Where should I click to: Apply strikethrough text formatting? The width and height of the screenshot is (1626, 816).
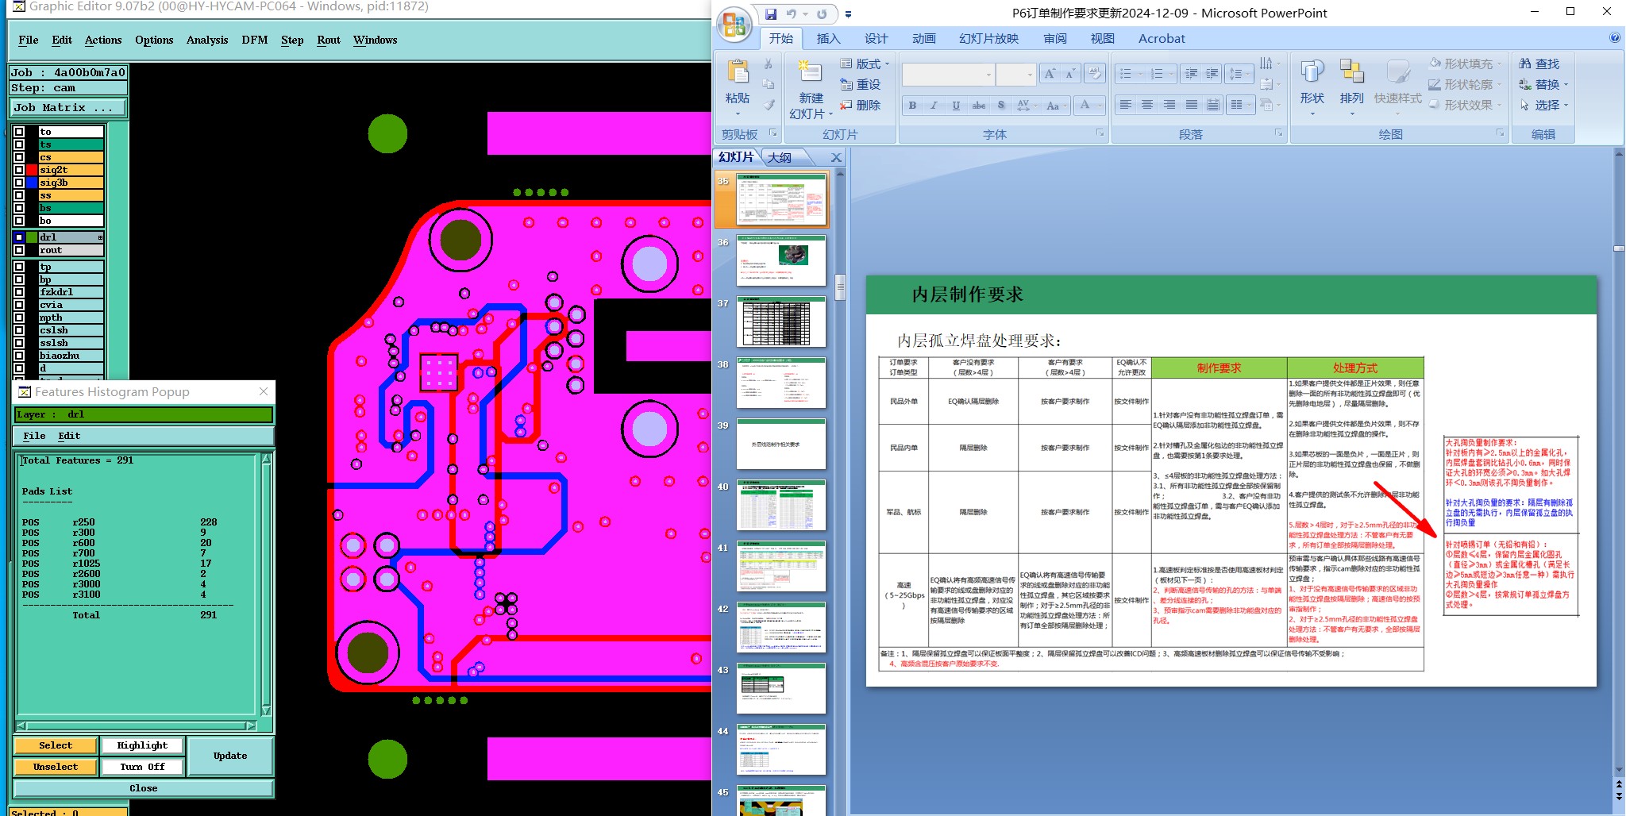tap(978, 105)
